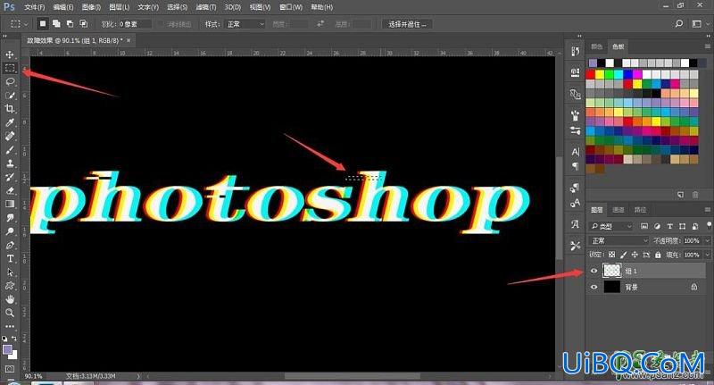Click the 羽化 feather input field
714x385 pixels.
[x=136, y=24]
